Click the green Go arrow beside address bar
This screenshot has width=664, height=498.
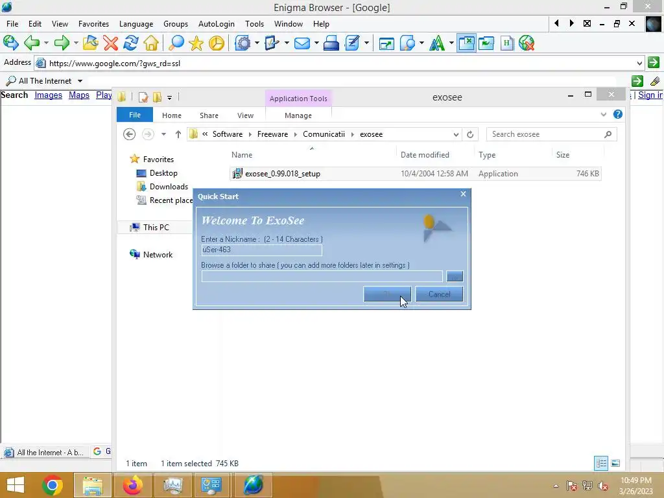pos(654,63)
